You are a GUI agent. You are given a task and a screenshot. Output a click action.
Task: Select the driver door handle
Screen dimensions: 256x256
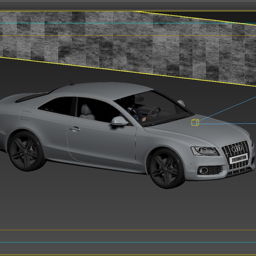pos(75,129)
